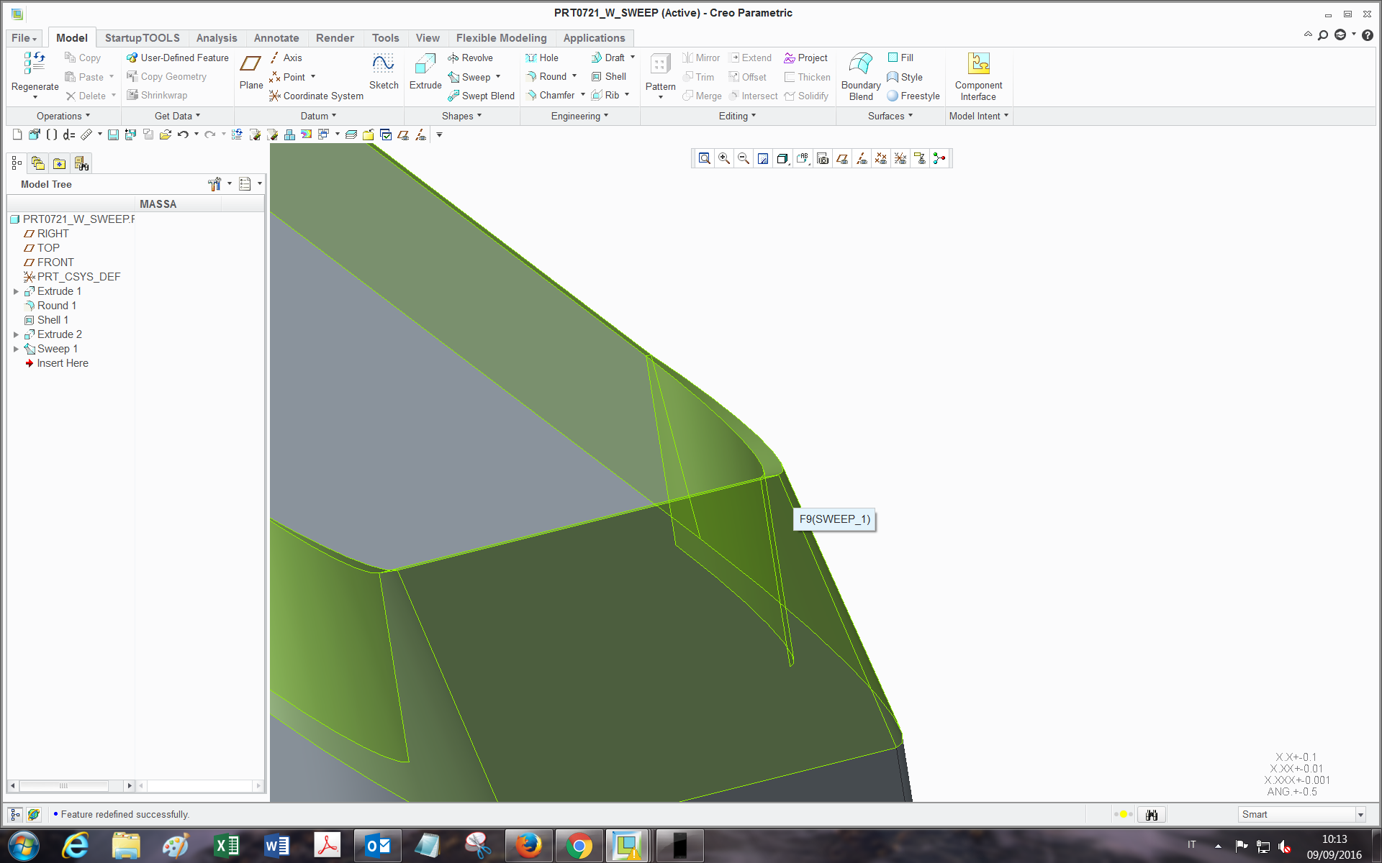Screen dimensions: 1382x863
Task: Switch to the Analysis tab
Action: pos(216,38)
